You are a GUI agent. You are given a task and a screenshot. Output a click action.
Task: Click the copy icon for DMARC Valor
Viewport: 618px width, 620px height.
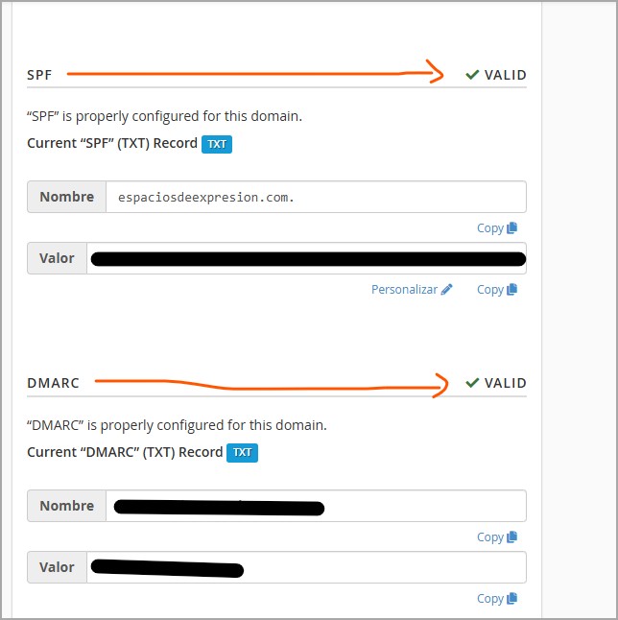point(512,599)
